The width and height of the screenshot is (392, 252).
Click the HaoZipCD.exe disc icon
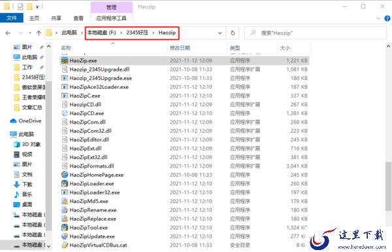(x=65, y=113)
